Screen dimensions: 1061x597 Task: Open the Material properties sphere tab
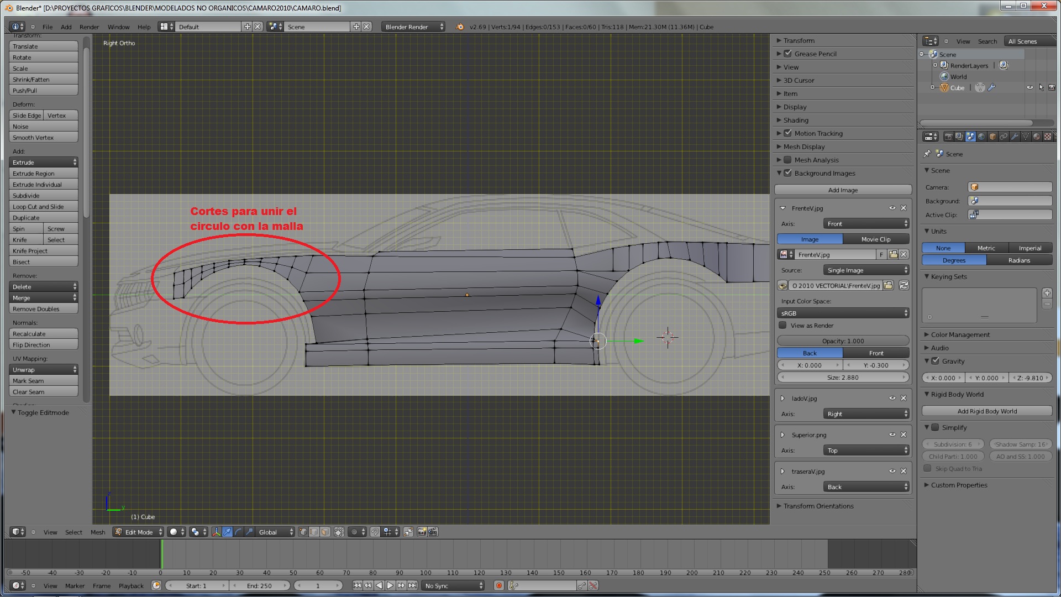coord(1036,137)
